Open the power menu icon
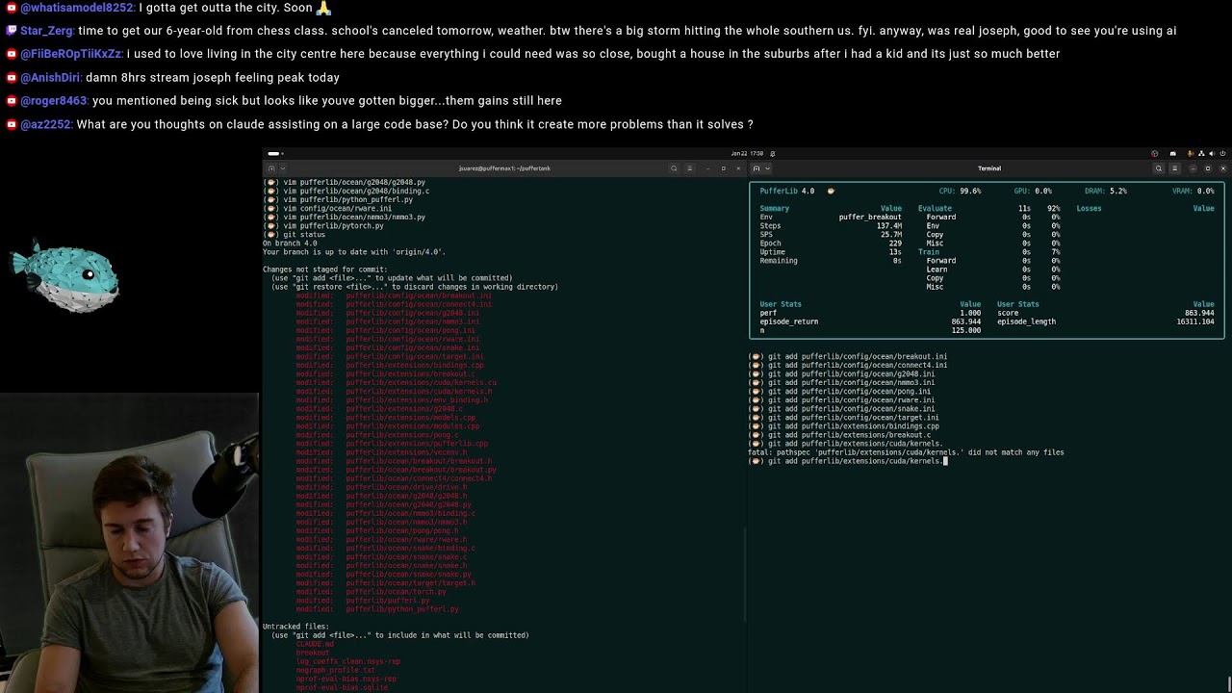This screenshot has width=1232, height=693. (1223, 153)
